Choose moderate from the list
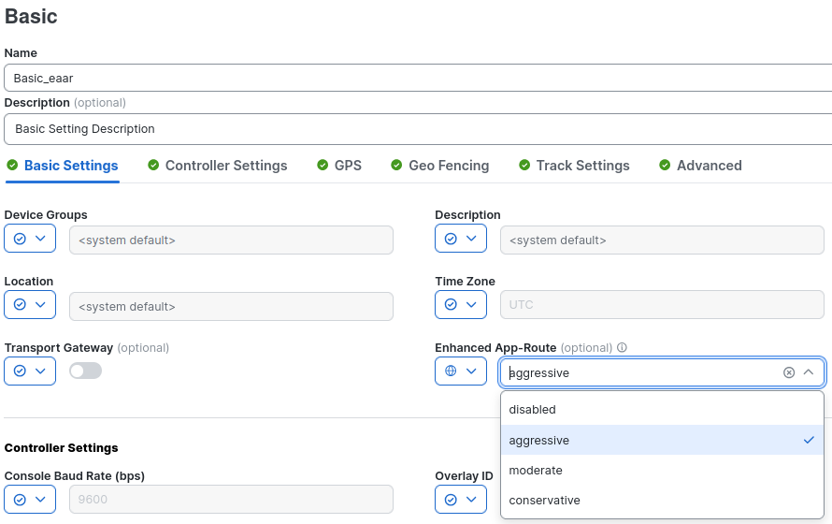The width and height of the screenshot is (832, 524). point(536,471)
